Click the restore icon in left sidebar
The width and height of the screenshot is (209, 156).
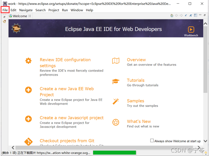tap(4, 17)
